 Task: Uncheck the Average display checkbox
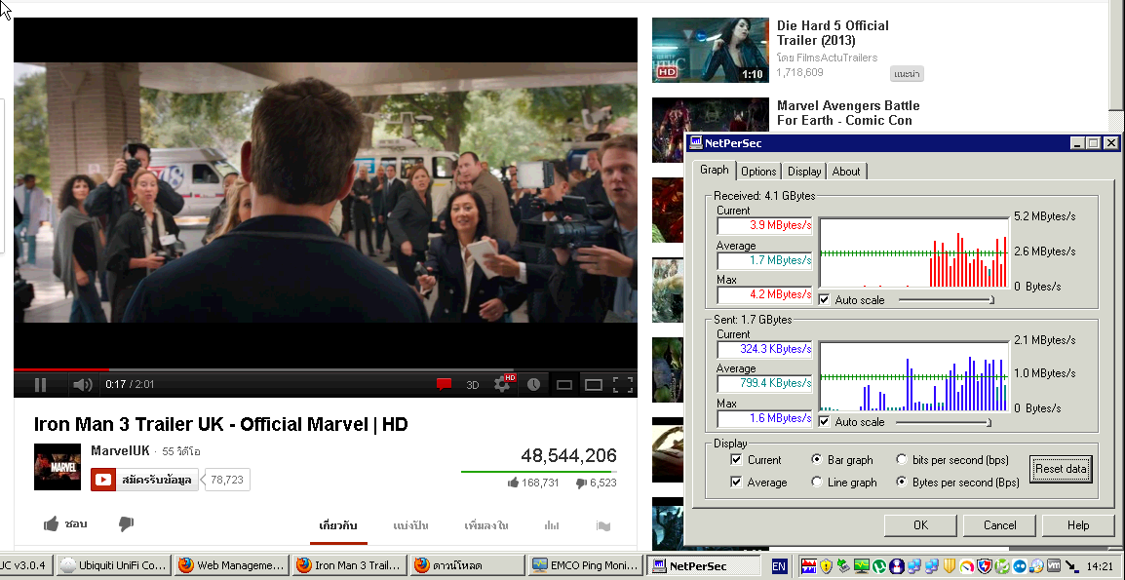pos(737,482)
